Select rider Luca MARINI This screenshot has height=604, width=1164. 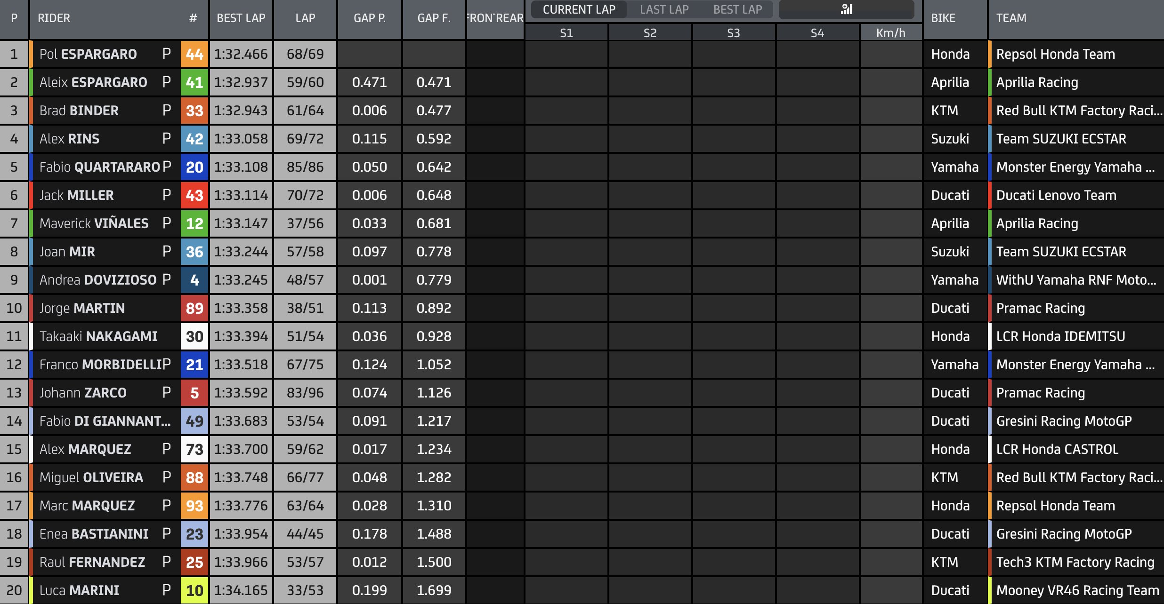[79, 590]
